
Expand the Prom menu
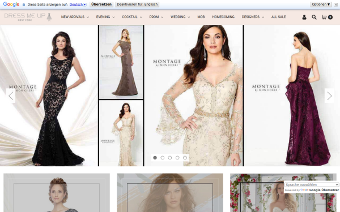click(156, 17)
